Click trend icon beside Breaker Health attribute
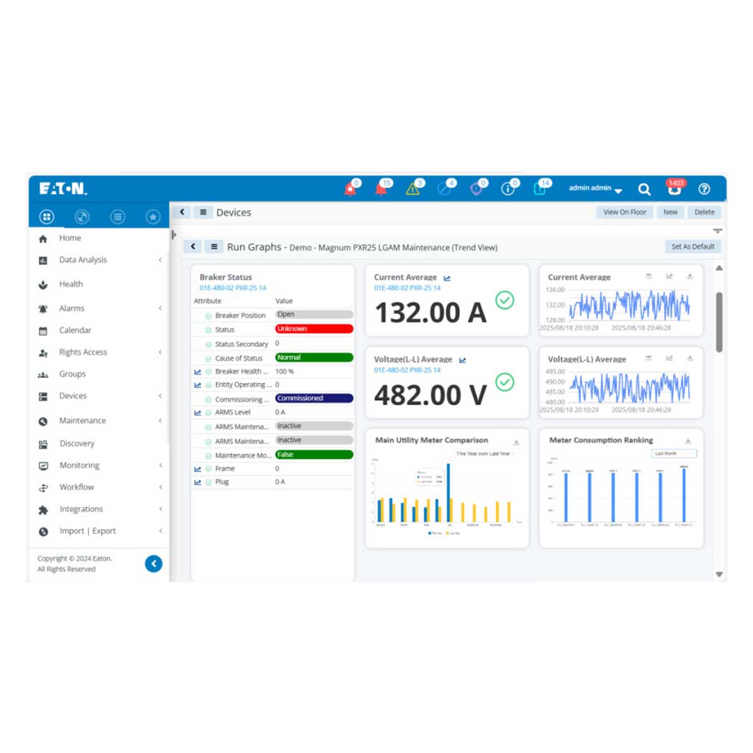The image size is (753, 753). (x=198, y=371)
